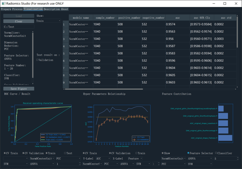Select table row number 5 header
Image resolution: width=242 pixels, height=169 pixels.
click(66, 53)
